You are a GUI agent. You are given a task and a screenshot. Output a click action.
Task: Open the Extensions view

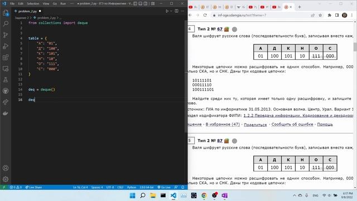pos(6,57)
